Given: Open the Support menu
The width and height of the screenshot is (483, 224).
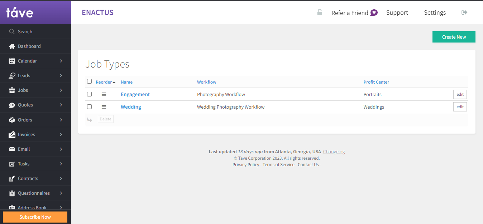Looking at the screenshot, I should tap(397, 13).
